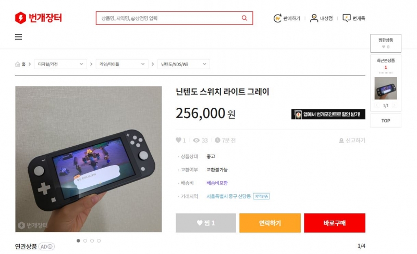Open 내상점 my shop icon
This screenshot has height=254, width=417.
(314, 18)
